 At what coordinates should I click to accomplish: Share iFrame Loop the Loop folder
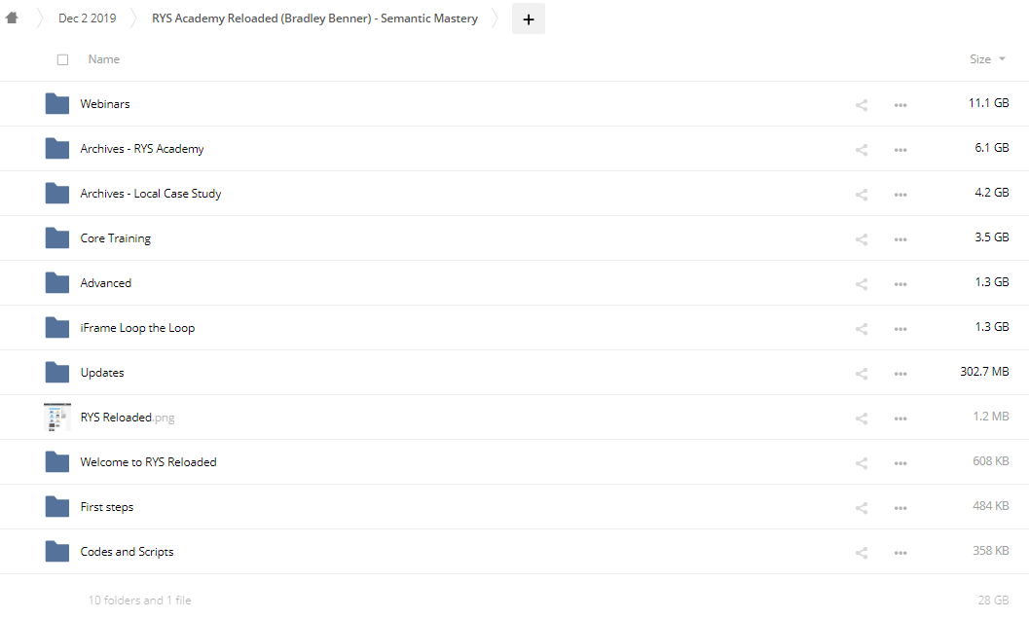[x=862, y=329]
